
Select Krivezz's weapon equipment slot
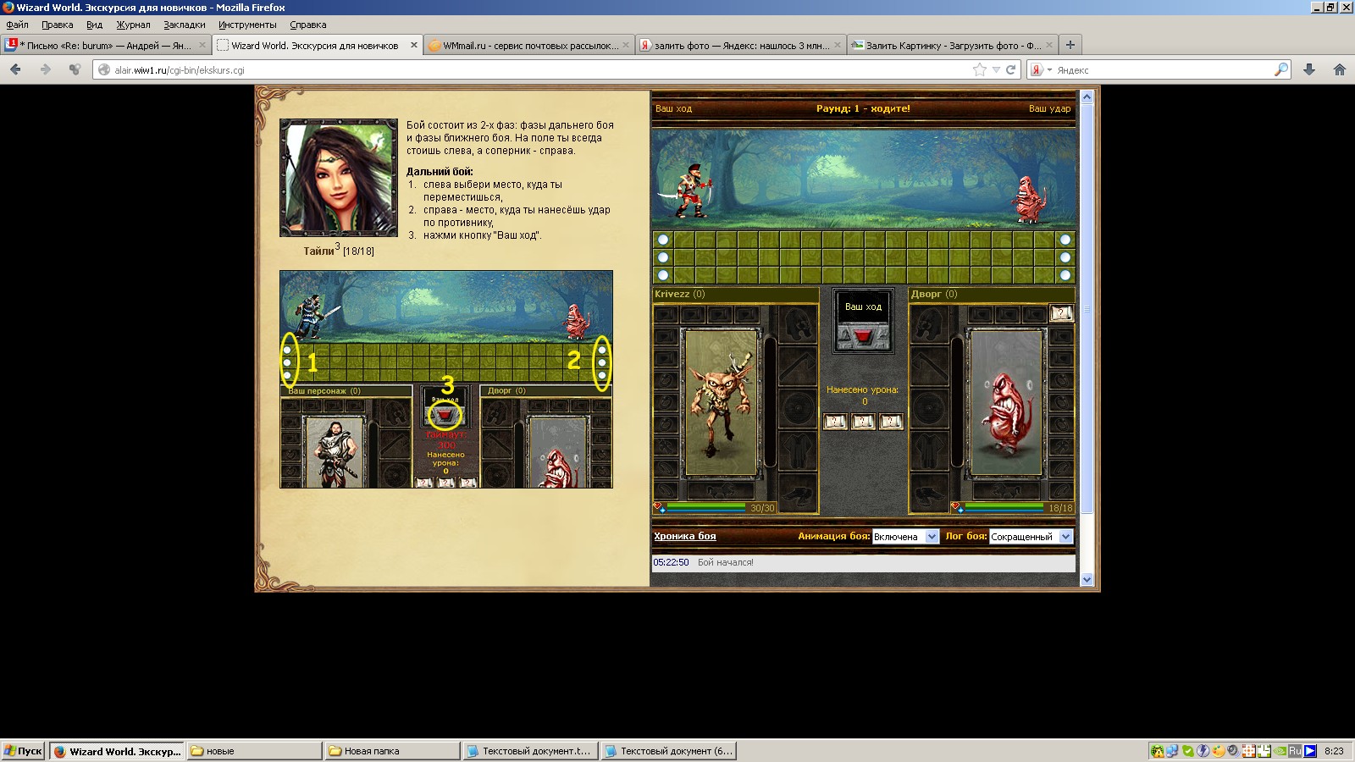pyautogui.click(x=797, y=366)
